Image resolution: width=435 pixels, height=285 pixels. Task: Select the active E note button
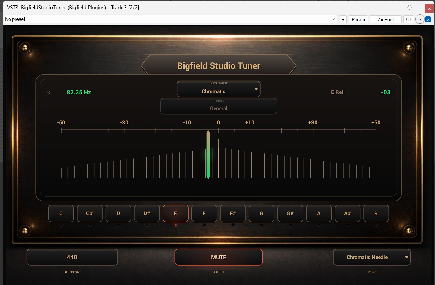click(176, 214)
